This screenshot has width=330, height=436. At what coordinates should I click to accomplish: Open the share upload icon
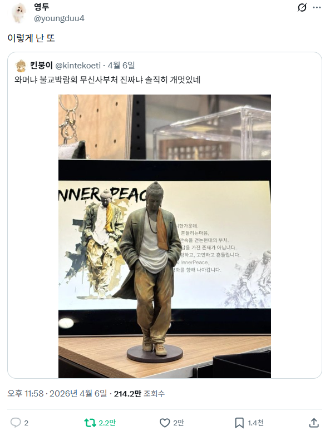[314, 423]
